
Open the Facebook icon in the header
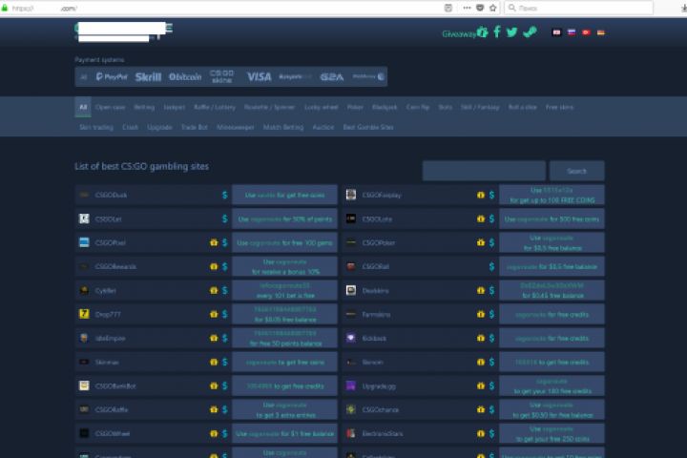(497, 32)
